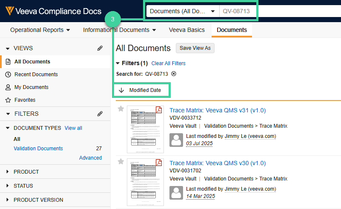Click PDF icon on the v31 thumbnail
The width and height of the screenshot is (341, 209).
coord(159,110)
